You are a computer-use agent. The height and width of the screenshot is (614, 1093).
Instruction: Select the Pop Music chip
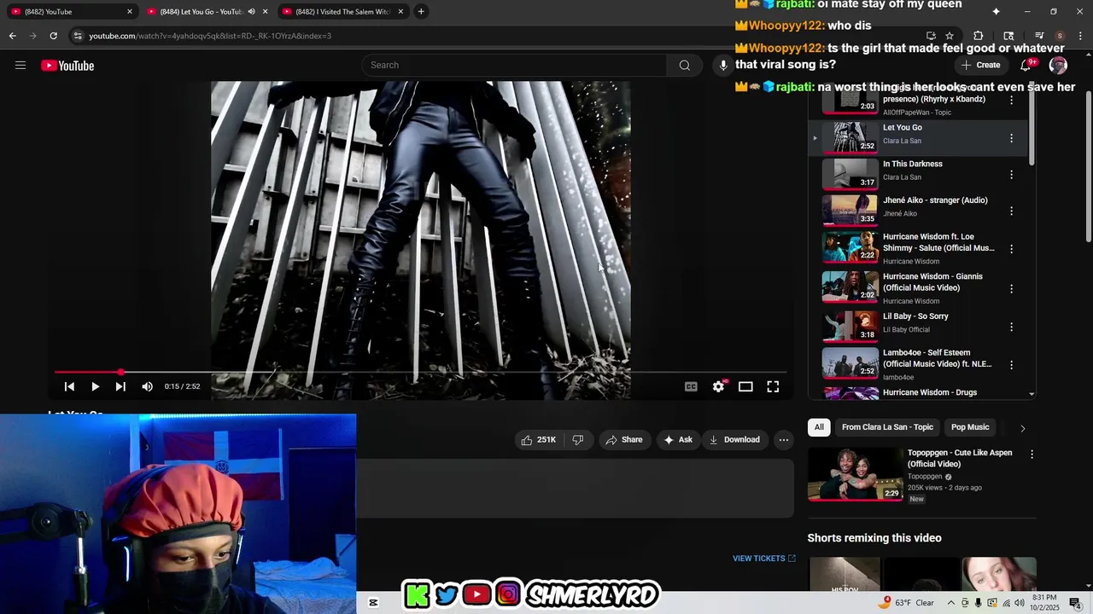[x=970, y=427]
